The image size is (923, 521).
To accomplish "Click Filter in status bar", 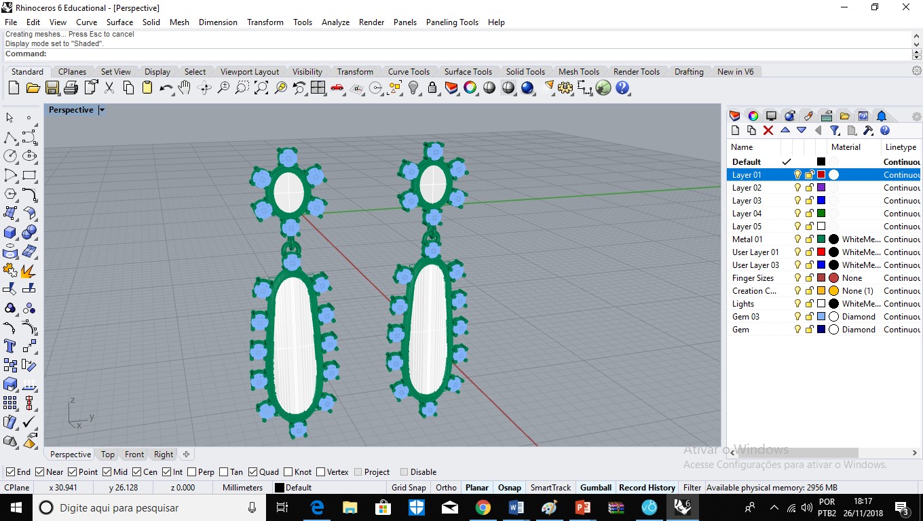I will pyautogui.click(x=692, y=488).
